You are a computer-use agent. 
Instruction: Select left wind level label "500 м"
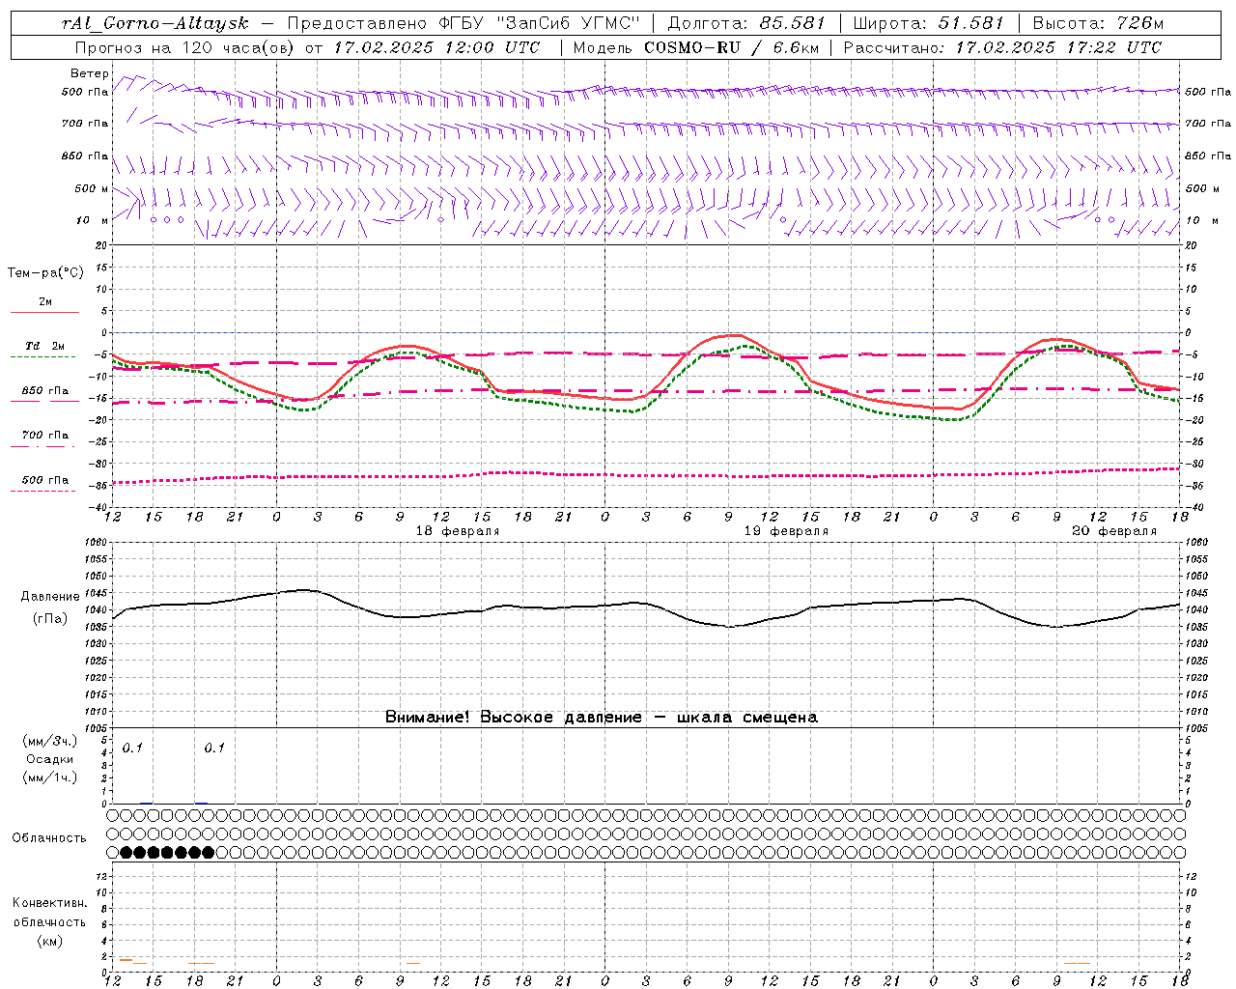tap(92, 188)
